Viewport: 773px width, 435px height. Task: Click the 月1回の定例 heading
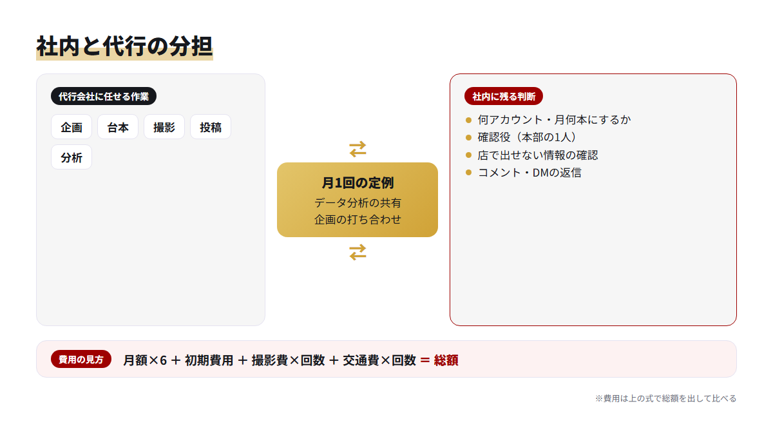(358, 182)
